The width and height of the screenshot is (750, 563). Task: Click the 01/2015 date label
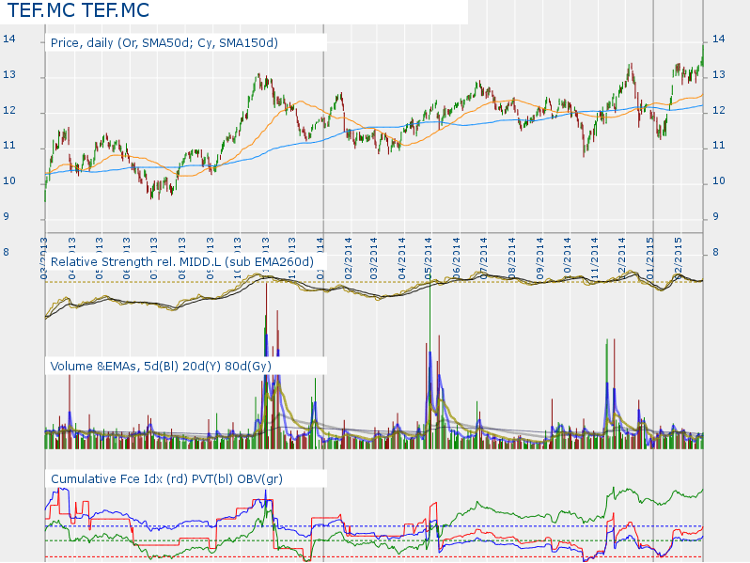649,258
